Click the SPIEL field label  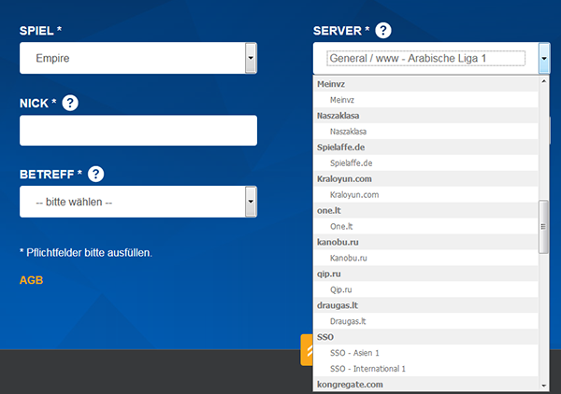coord(40,31)
